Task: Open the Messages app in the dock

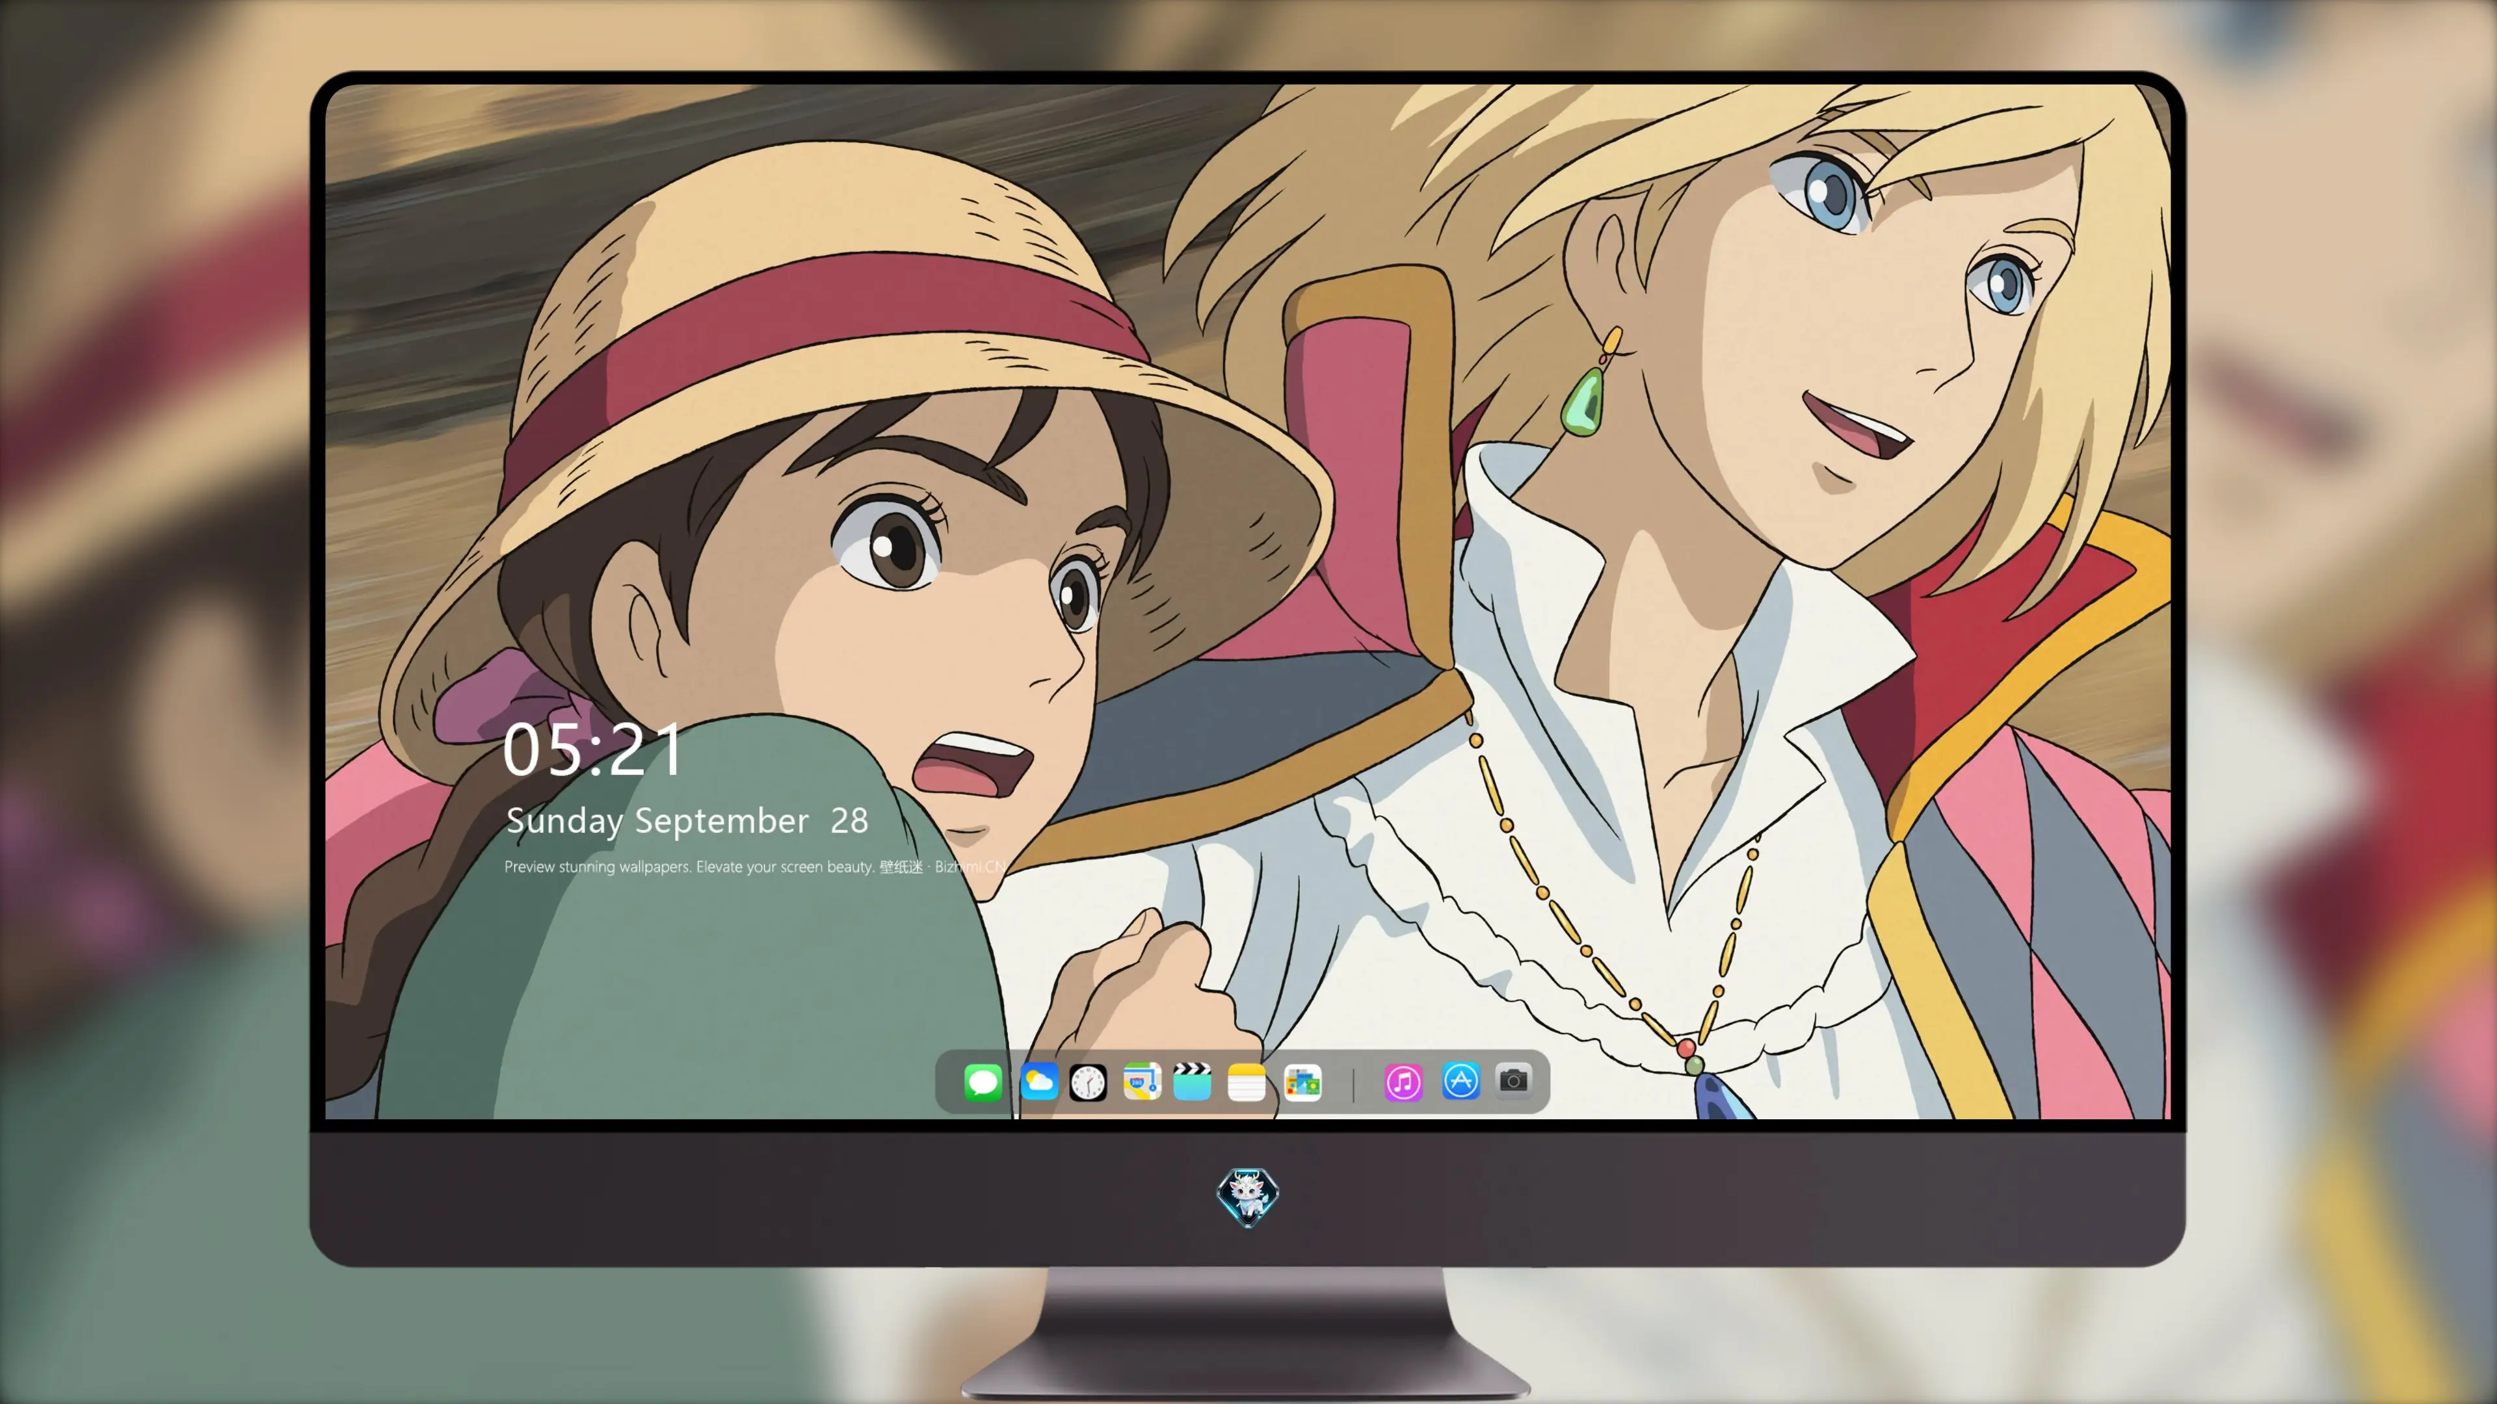Action: (x=983, y=1082)
